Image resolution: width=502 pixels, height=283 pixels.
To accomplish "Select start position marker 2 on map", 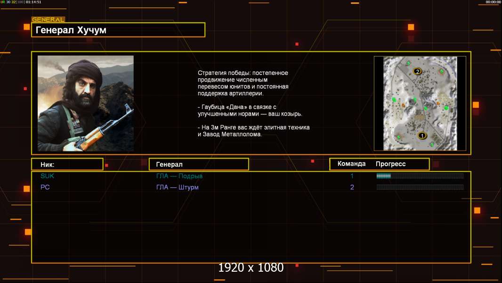I will [x=417, y=71].
